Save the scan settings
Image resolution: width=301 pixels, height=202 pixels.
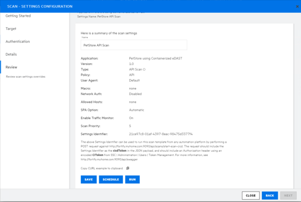pos(89,180)
